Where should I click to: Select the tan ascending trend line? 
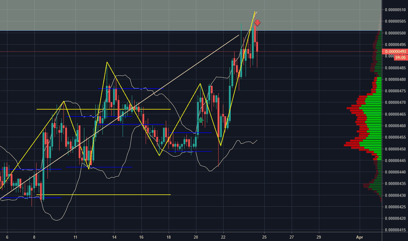click(x=120, y=117)
